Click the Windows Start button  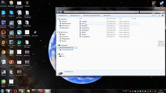pos(2,91)
